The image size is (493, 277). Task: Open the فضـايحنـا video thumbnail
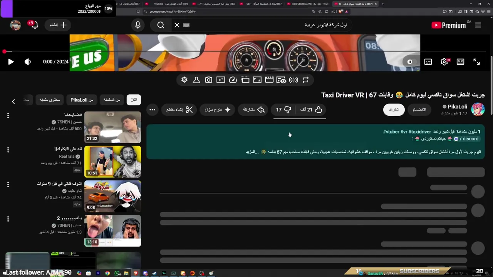point(112,127)
